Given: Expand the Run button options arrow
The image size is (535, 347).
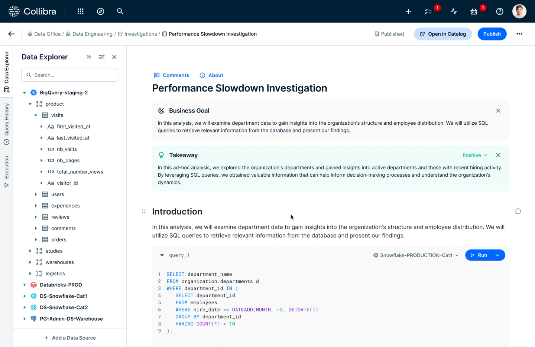Looking at the screenshot, I should 497,255.
